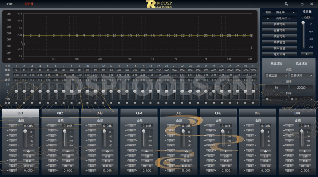Switch to the CH1 channel tab
Image resolution: width=318 pixels, height=177 pixels.
pos(21,113)
